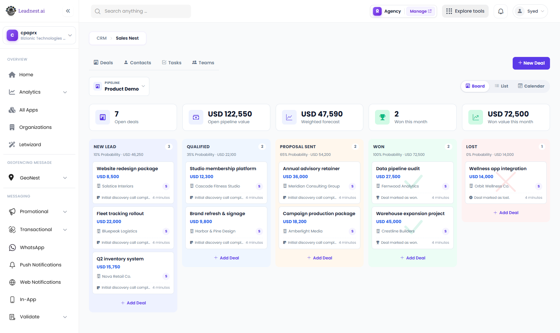560x333 pixels.
Task: Open the Studio membership platform deal
Action: [226, 183]
